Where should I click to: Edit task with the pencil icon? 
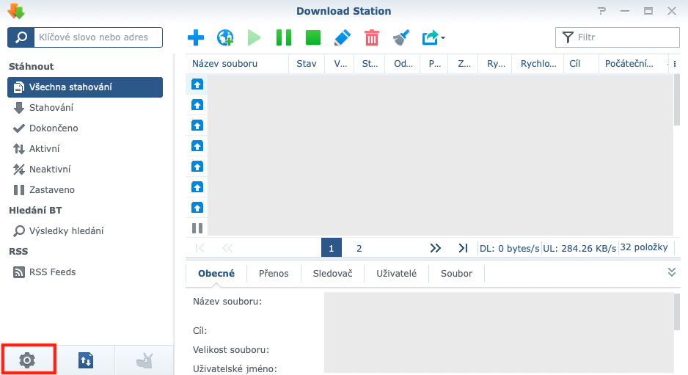[343, 37]
